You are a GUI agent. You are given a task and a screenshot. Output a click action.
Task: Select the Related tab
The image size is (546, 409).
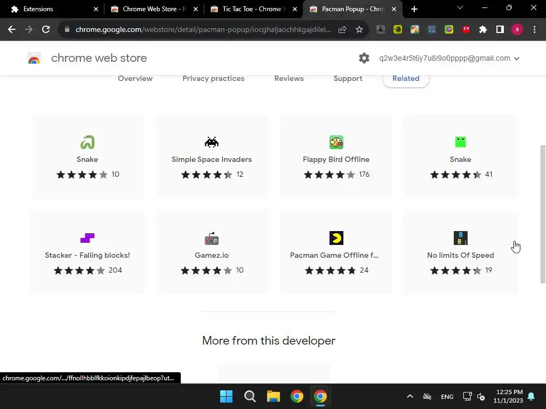click(x=406, y=79)
